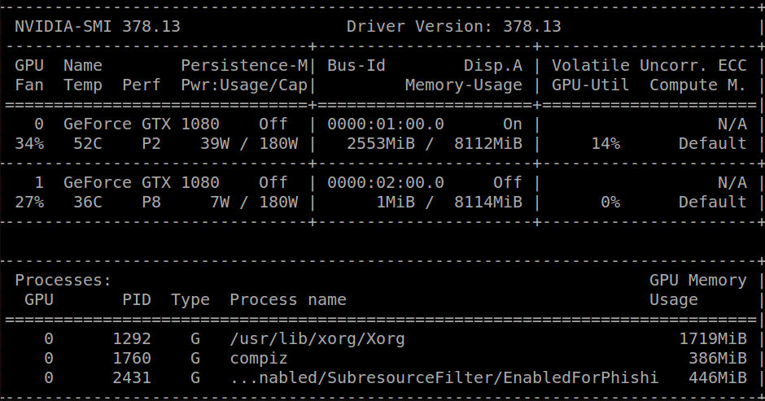Screen dimensions: 765x401
Task: Click the PID column header
Action: tap(137, 299)
